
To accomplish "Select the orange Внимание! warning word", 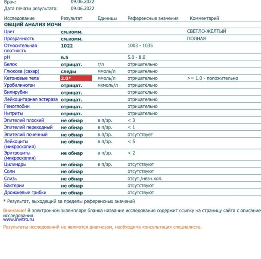I will tap(15, 211).
